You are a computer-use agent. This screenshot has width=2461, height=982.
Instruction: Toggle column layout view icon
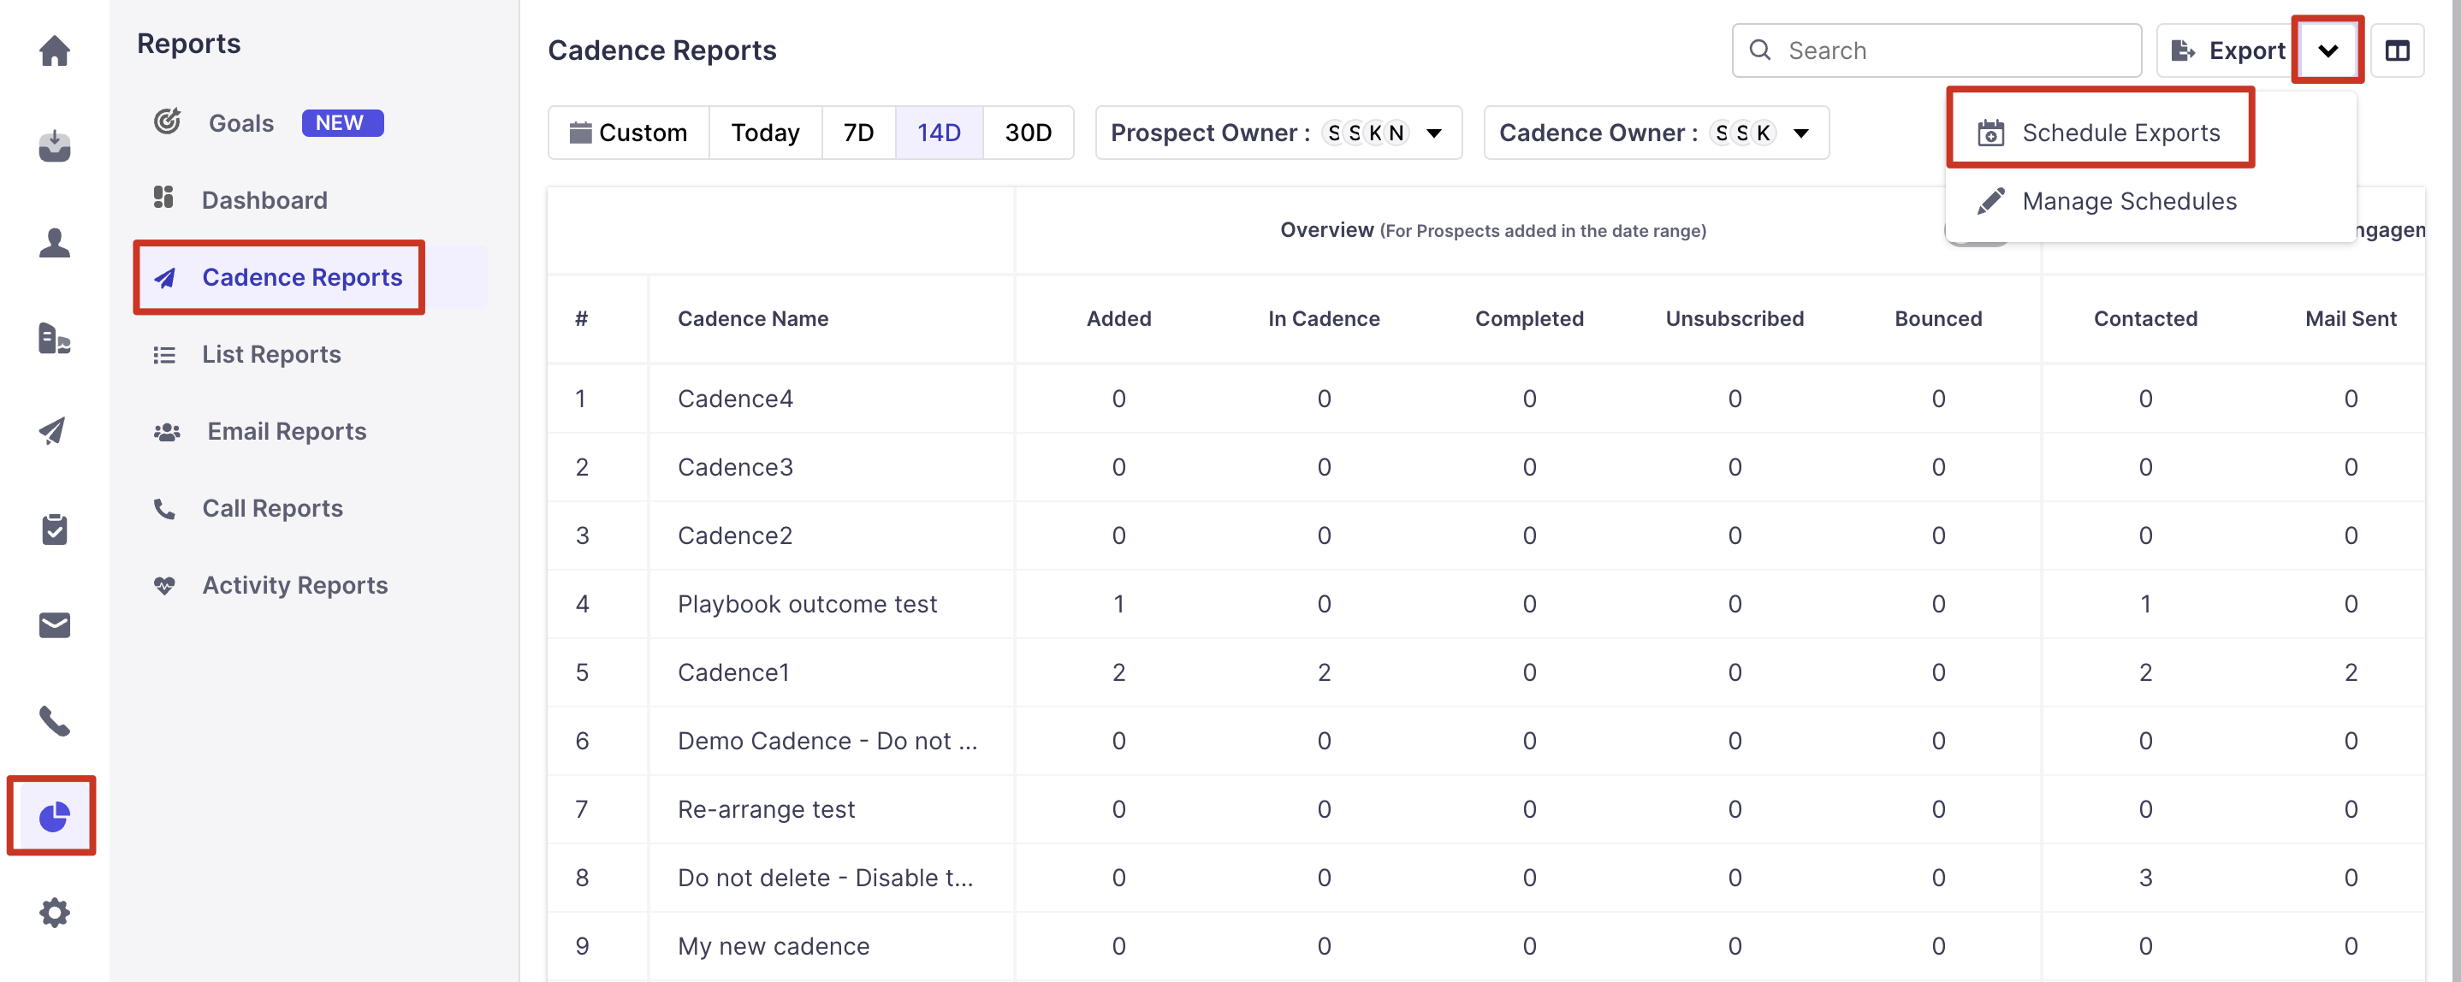pos(2397,50)
